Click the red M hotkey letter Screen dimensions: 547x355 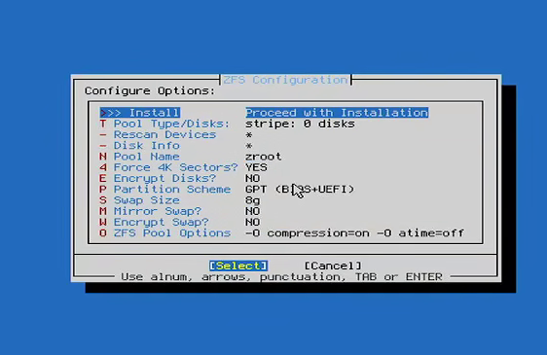(x=103, y=211)
